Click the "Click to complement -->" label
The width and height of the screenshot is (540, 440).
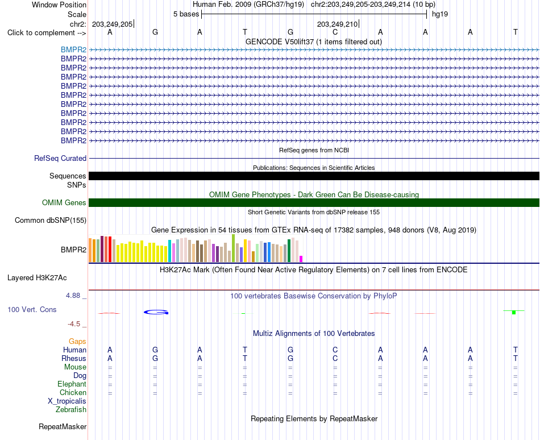coord(47,33)
